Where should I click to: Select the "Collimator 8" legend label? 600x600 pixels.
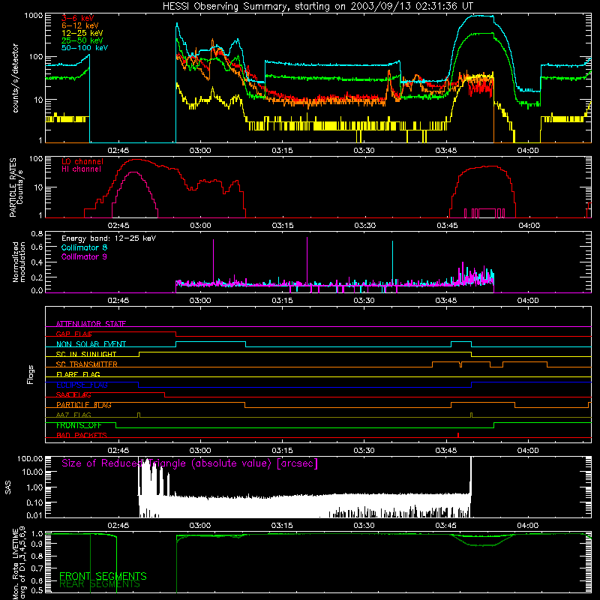point(84,247)
